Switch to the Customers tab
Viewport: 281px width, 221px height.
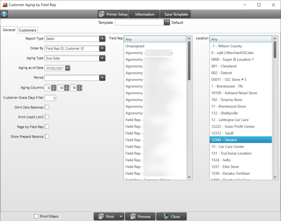pos(27,30)
